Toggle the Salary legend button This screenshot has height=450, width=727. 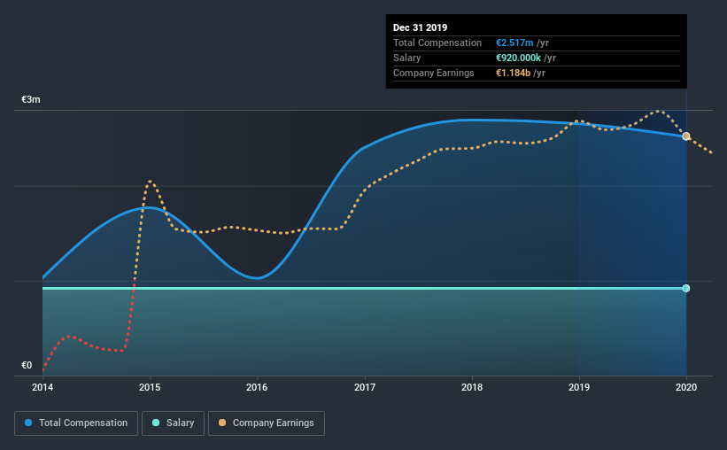point(173,423)
